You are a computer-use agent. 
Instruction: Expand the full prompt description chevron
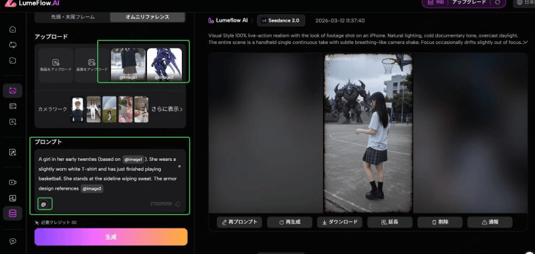pyautogui.click(x=525, y=42)
